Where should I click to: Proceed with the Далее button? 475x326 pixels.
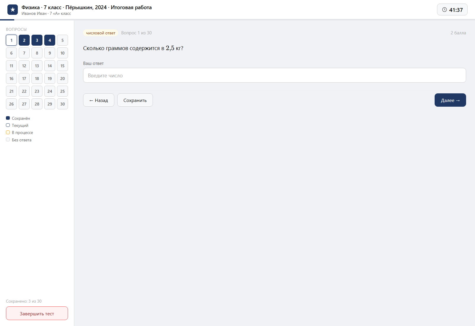450,100
